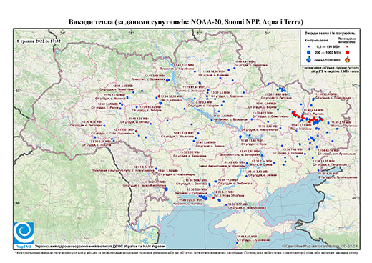
Task: Click the institute name footer text
Action: coord(99,246)
